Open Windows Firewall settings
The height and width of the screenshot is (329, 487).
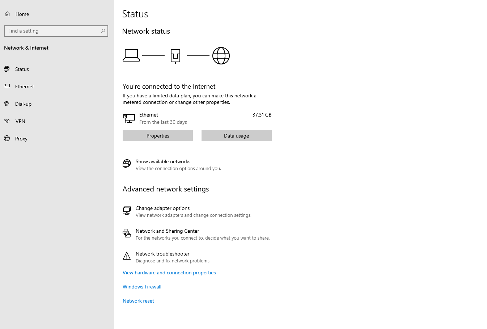142,286
